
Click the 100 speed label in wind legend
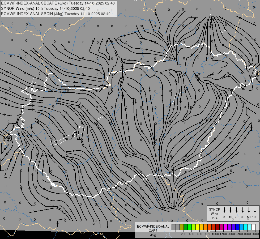click(255, 217)
